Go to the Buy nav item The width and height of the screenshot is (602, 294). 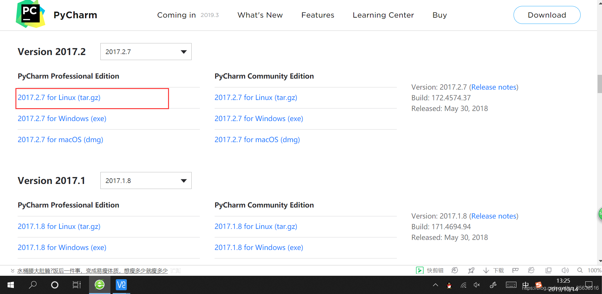pos(440,15)
